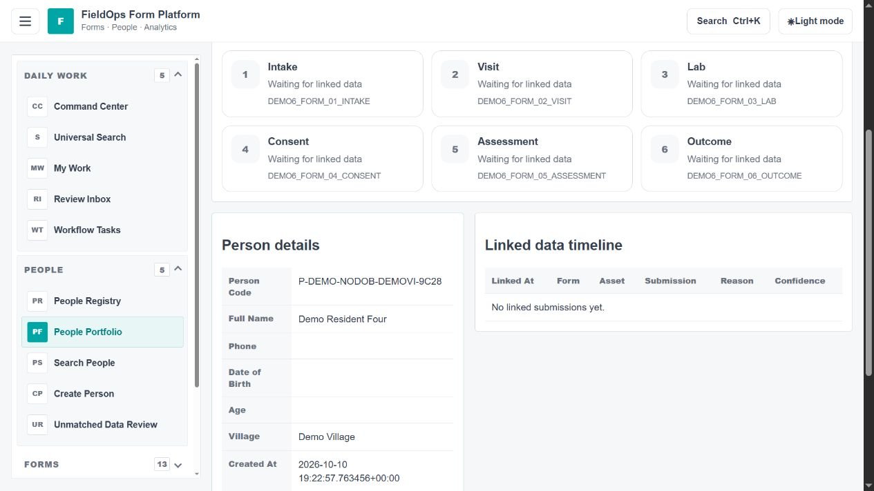The image size is (874, 491).
Task: Click the UR Unmatched Data Review icon
Action: tap(37, 425)
